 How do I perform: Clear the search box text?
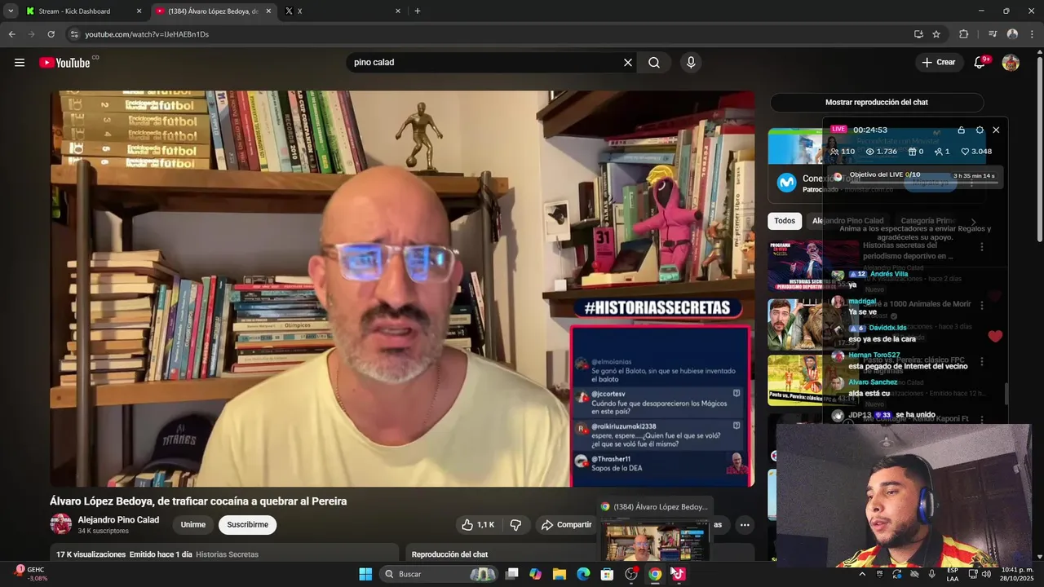coord(628,63)
